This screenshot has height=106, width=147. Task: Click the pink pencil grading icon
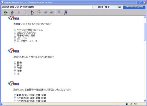point(12,12)
